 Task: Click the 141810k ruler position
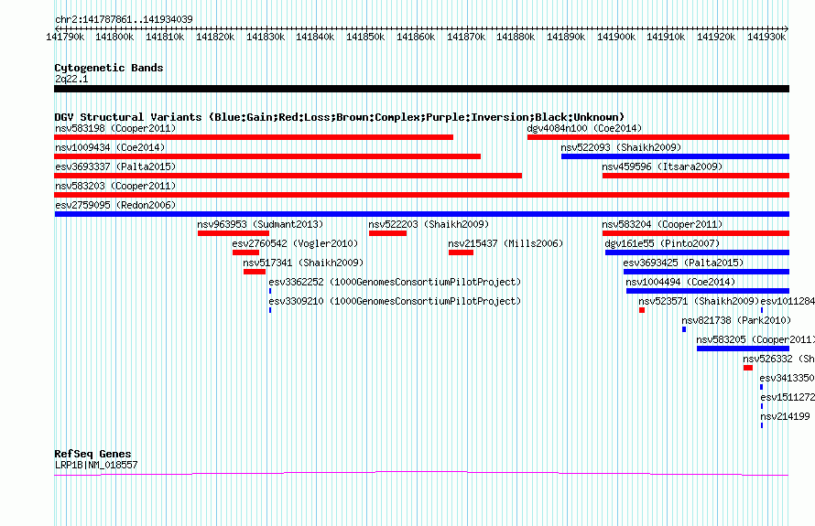165,37
